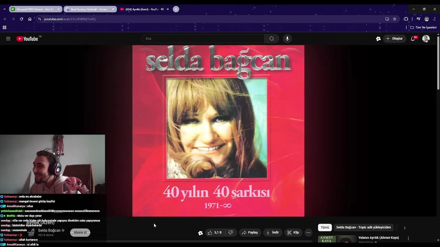This screenshot has width=440, height=247.
Task: Switch to Real Fantasy Football Sorare tab
Action: coord(89,9)
